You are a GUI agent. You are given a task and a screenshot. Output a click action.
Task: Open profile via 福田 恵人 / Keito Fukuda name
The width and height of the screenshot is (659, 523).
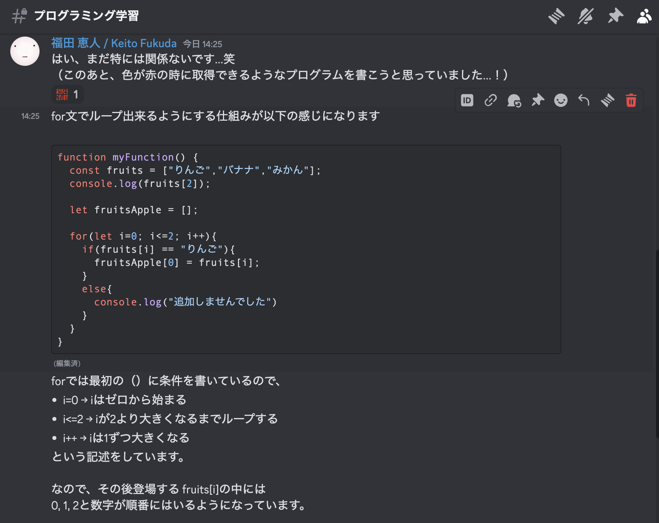pos(114,43)
